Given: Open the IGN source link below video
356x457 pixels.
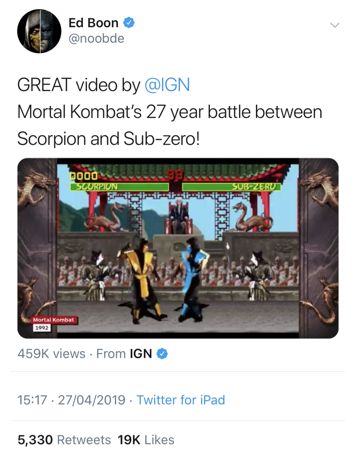Looking at the screenshot, I should pyautogui.click(x=141, y=354).
